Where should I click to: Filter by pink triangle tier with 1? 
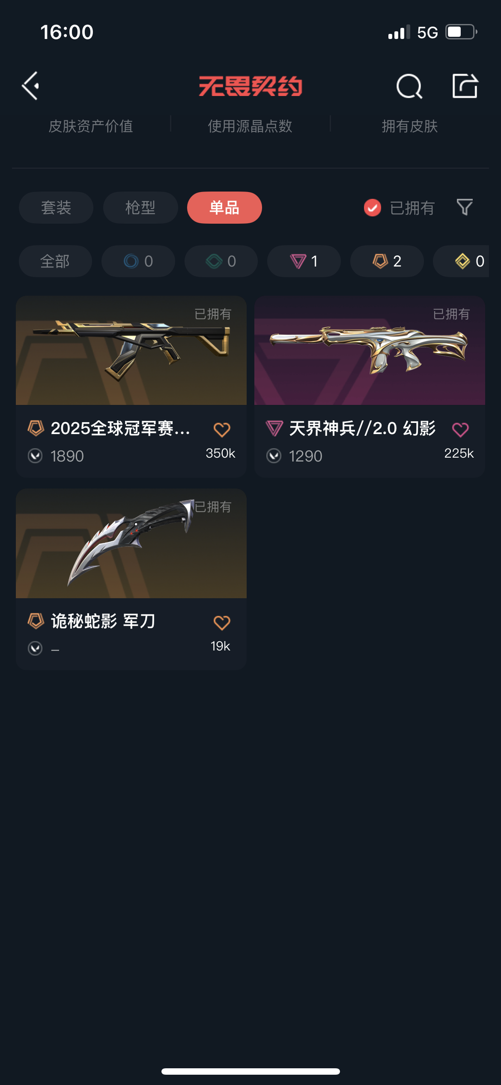click(x=304, y=261)
